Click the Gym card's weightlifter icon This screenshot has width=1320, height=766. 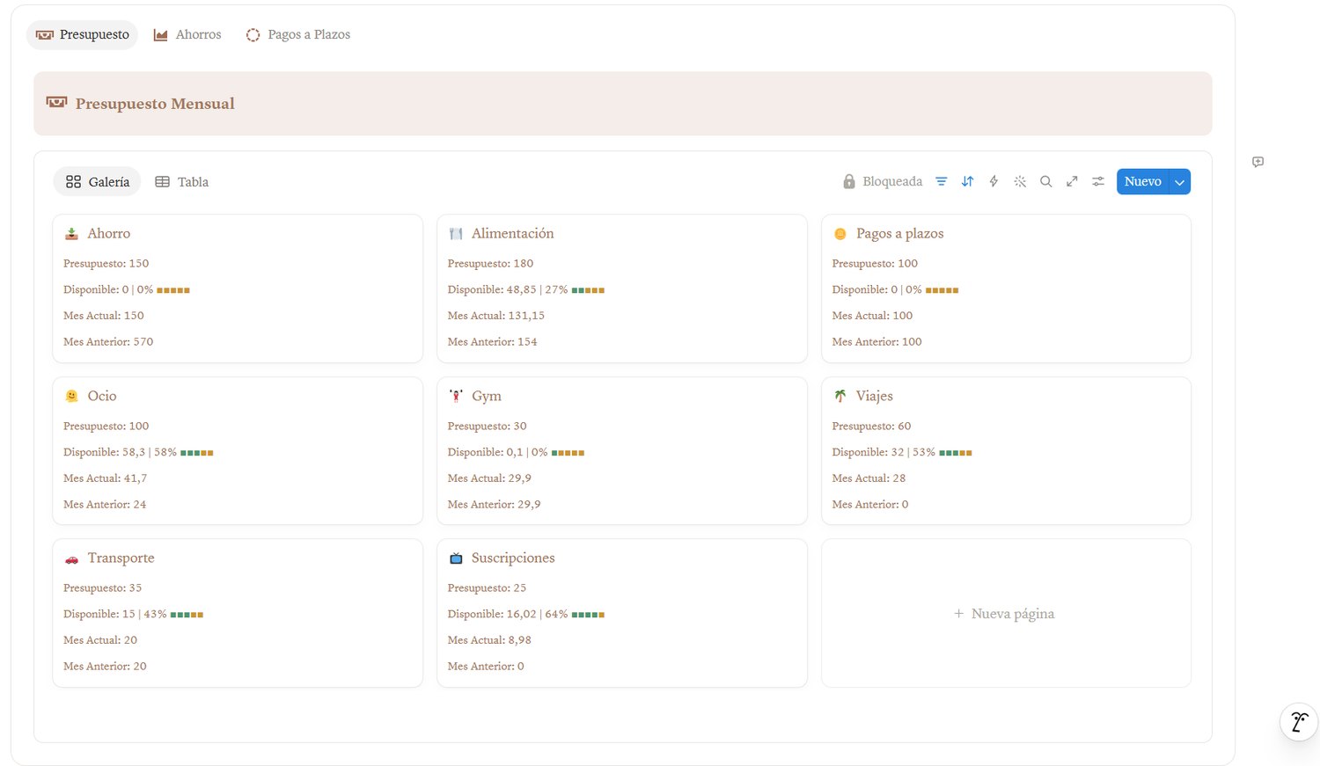point(456,397)
